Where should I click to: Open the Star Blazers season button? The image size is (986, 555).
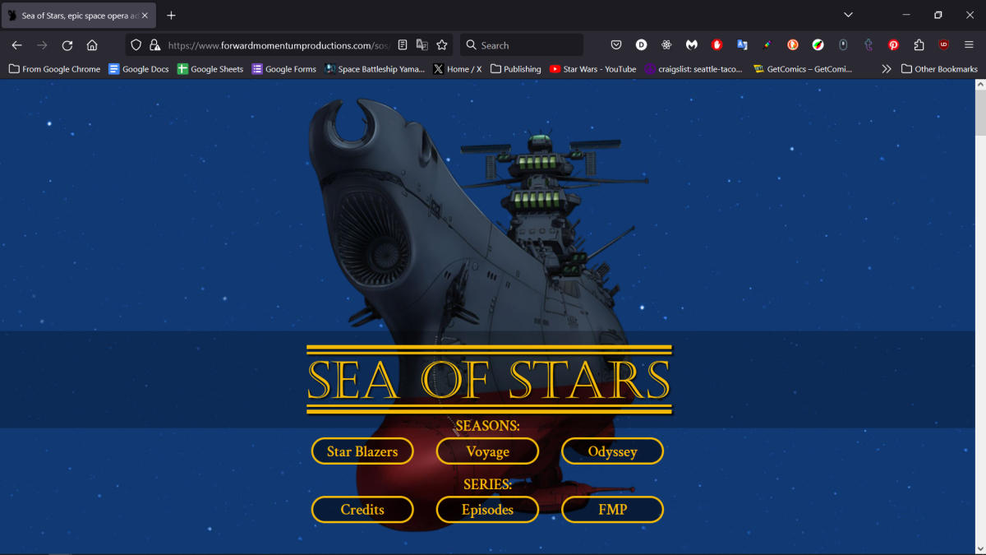click(x=362, y=451)
